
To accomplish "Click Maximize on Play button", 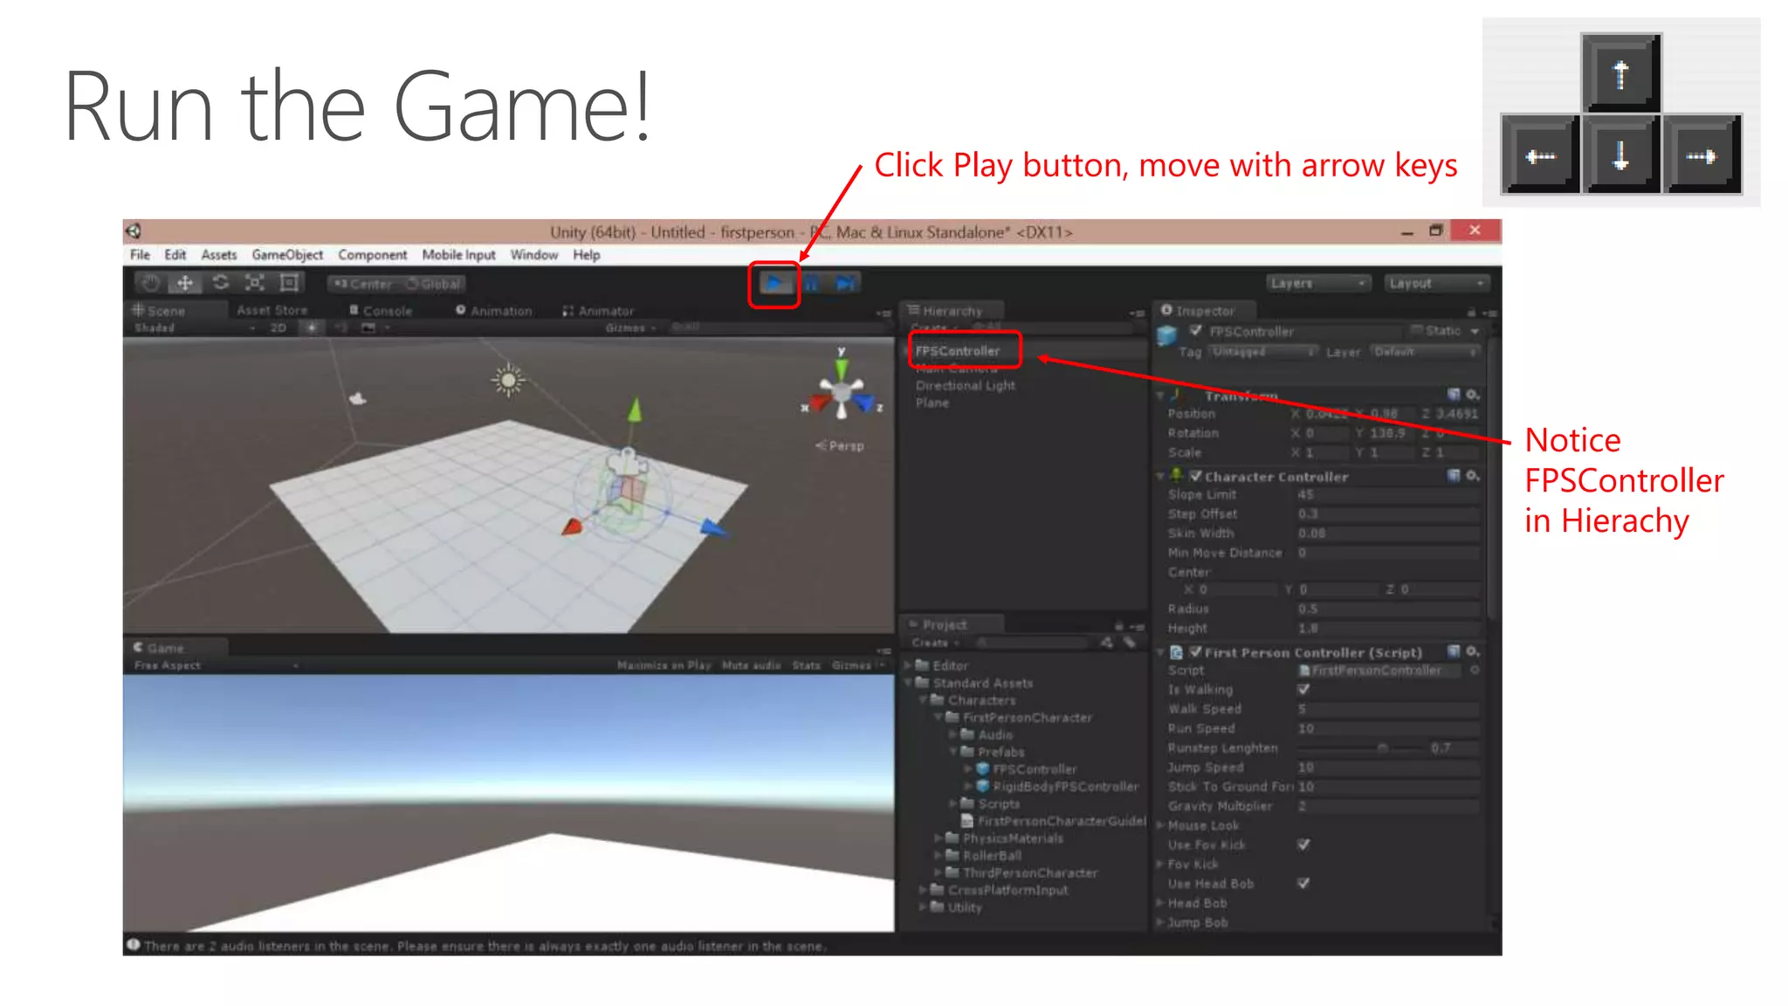I will tap(664, 665).
